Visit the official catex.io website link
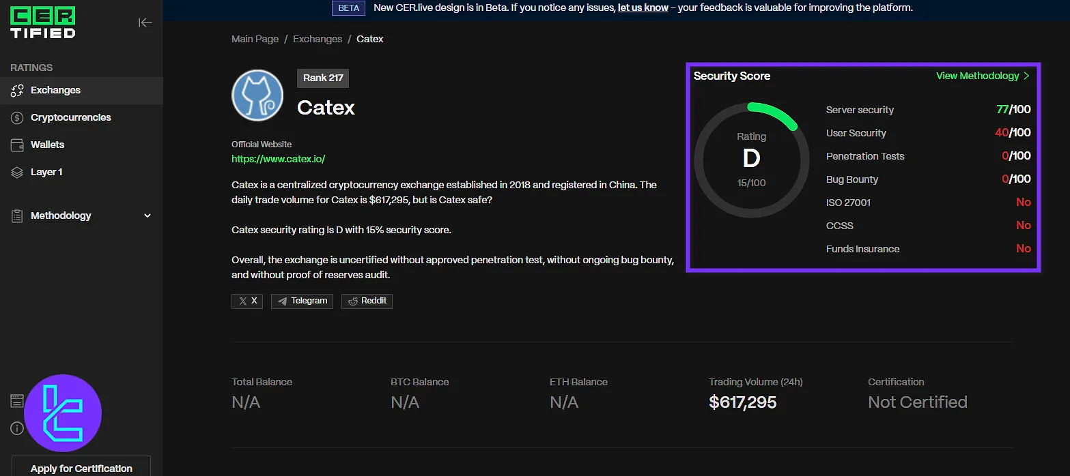1070x476 pixels. click(x=278, y=159)
